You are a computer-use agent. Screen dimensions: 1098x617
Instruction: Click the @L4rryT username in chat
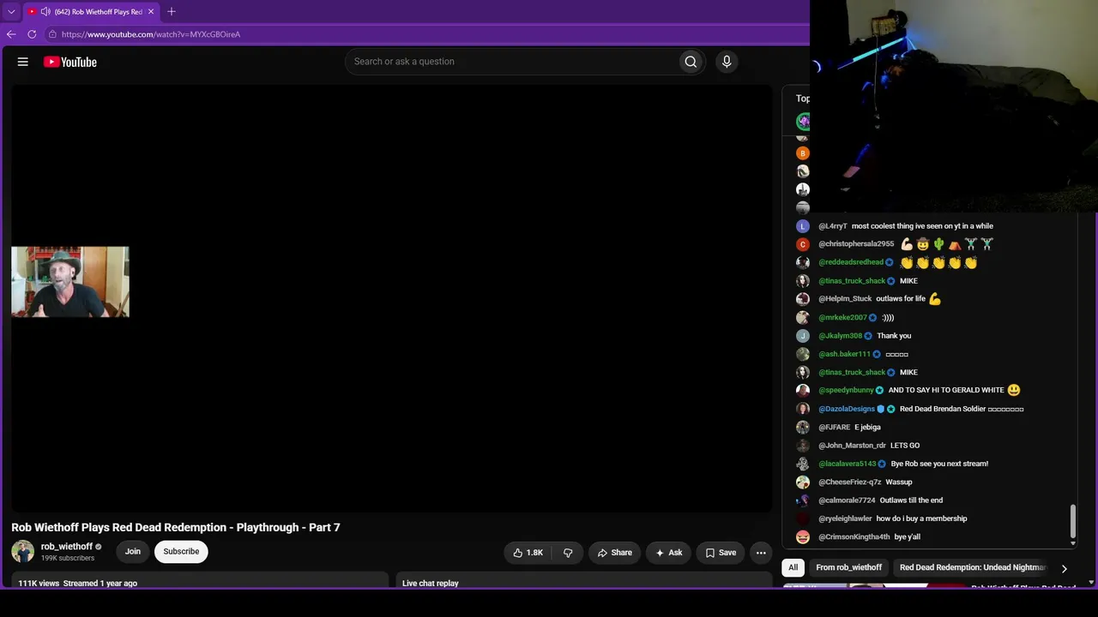(x=833, y=226)
